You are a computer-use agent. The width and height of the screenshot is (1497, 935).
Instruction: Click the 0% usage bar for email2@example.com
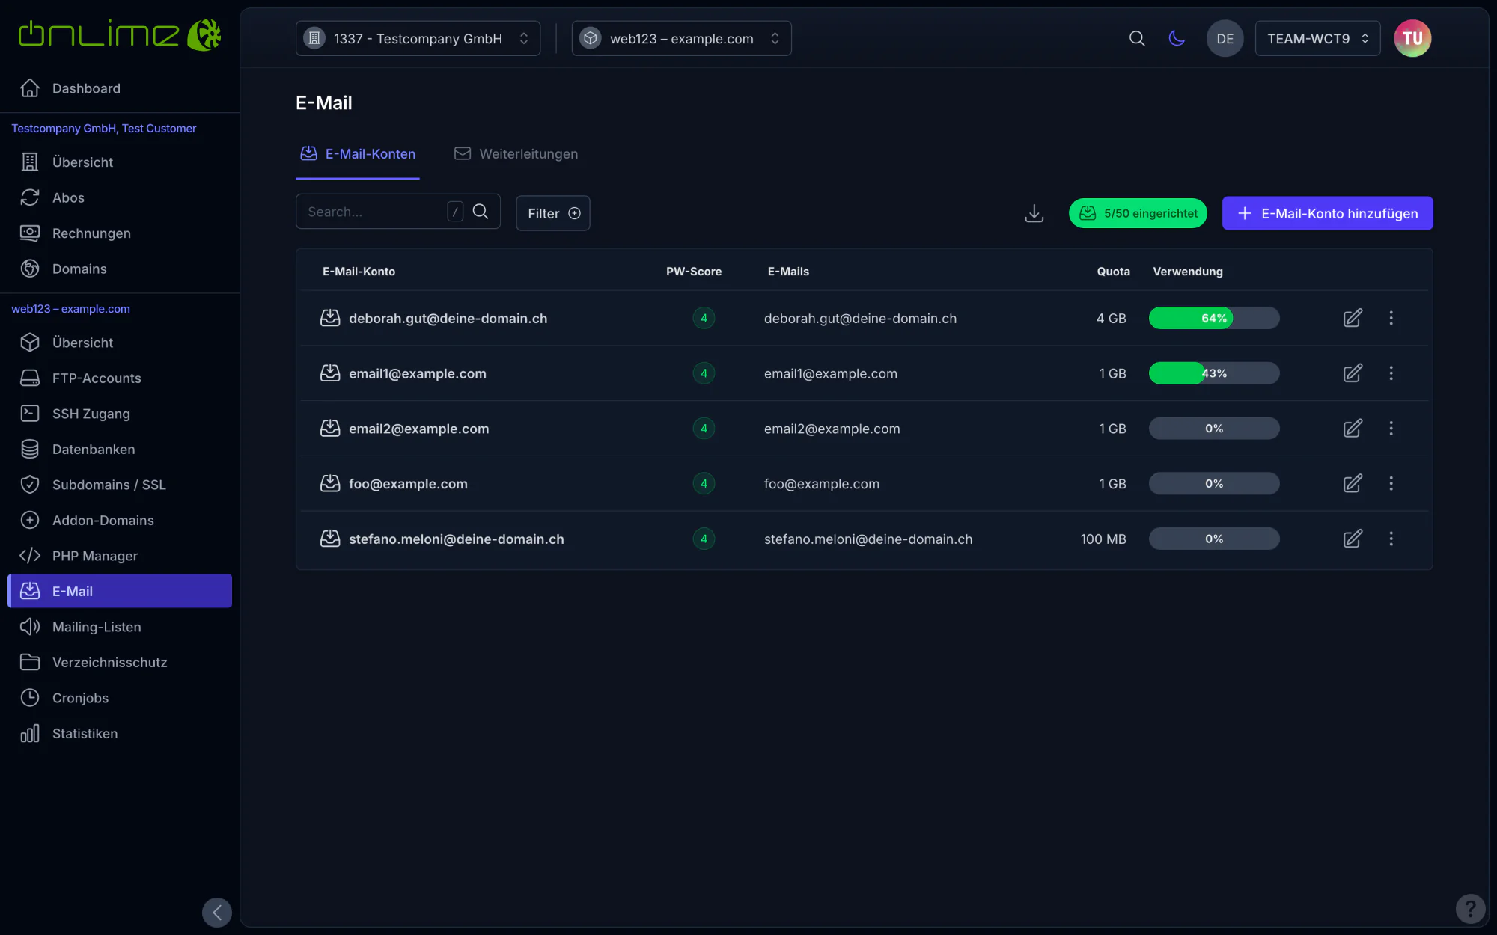click(1214, 429)
